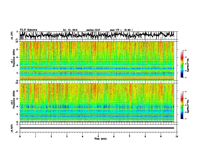Screen dimensions: 199x153
Task: Click inside the ch.2 spectrogram panel
Action: click(x=97, y=102)
